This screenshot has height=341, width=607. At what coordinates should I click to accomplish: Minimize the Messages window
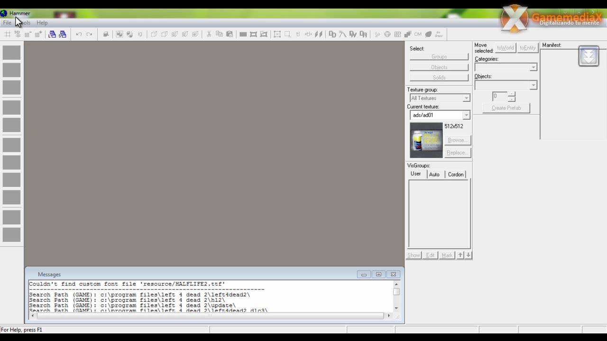[364, 274]
